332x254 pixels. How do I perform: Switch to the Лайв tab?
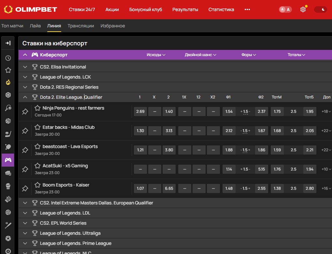click(x=35, y=26)
